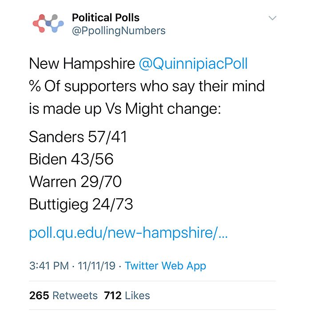Click the 11/11/19 date
Image resolution: width=311 pixels, height=311 pixels.
(96, 266)
